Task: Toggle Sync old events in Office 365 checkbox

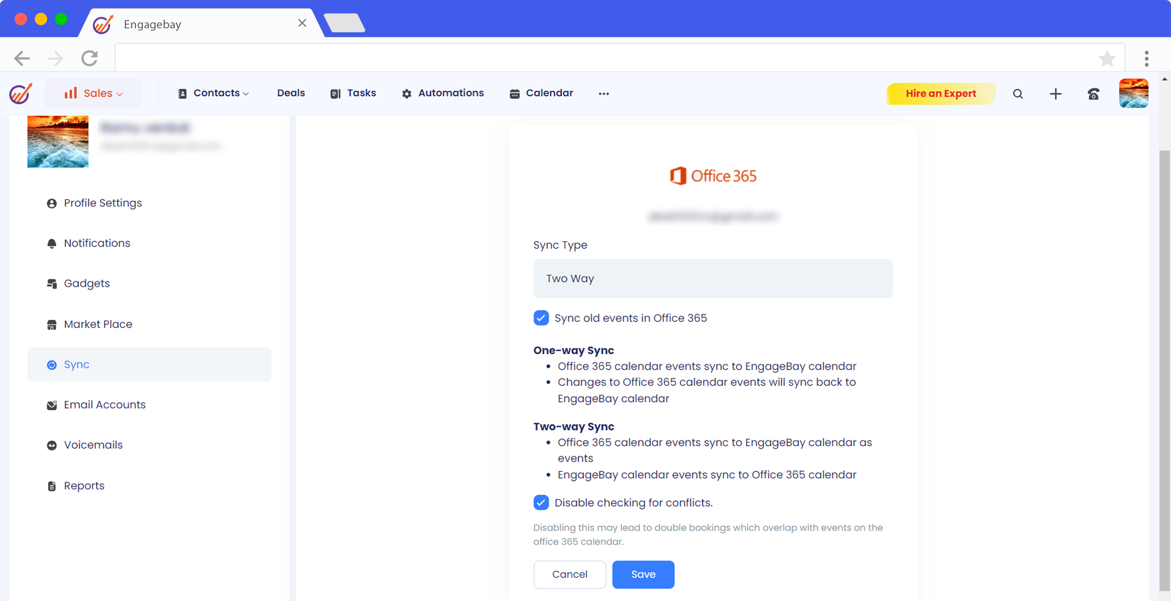Action: point(541,318)
